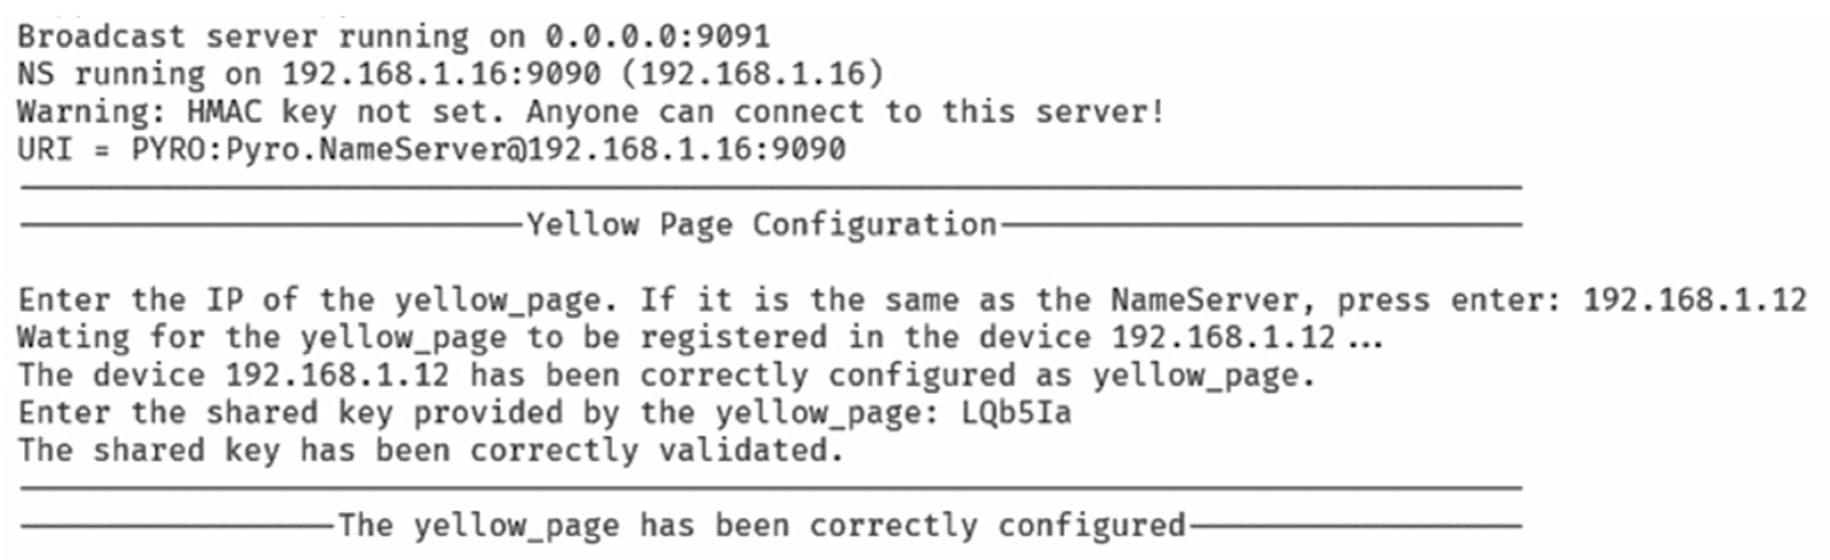Click "The shared key has been correctly validated."
Viewport: 1830px width, 560px height.
pos(430,451)
